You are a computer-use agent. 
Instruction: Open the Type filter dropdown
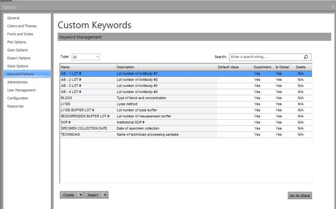pyautogui.click(x=86, y=57)
